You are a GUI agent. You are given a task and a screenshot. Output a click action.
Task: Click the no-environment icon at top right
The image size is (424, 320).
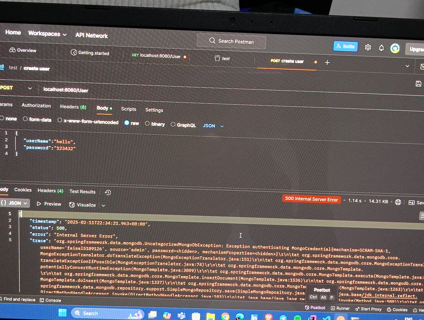[x=422, y=67]
